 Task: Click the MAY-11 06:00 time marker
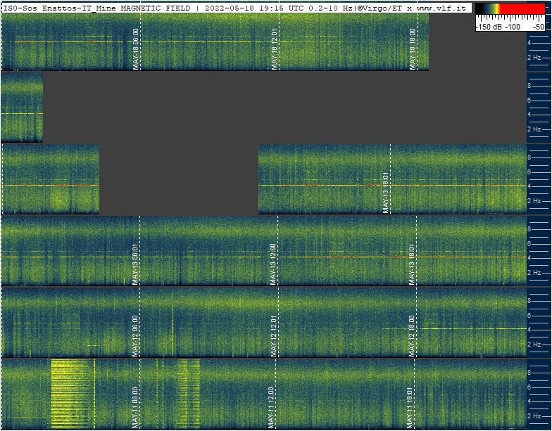coord(134,408)
